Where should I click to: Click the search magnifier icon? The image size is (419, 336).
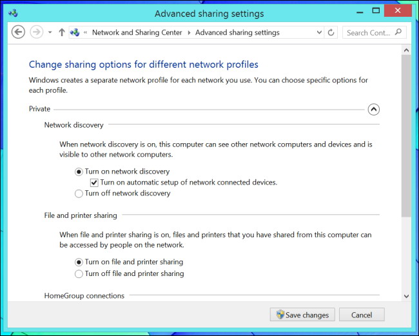pyautogui.click(x=399, y=32)
